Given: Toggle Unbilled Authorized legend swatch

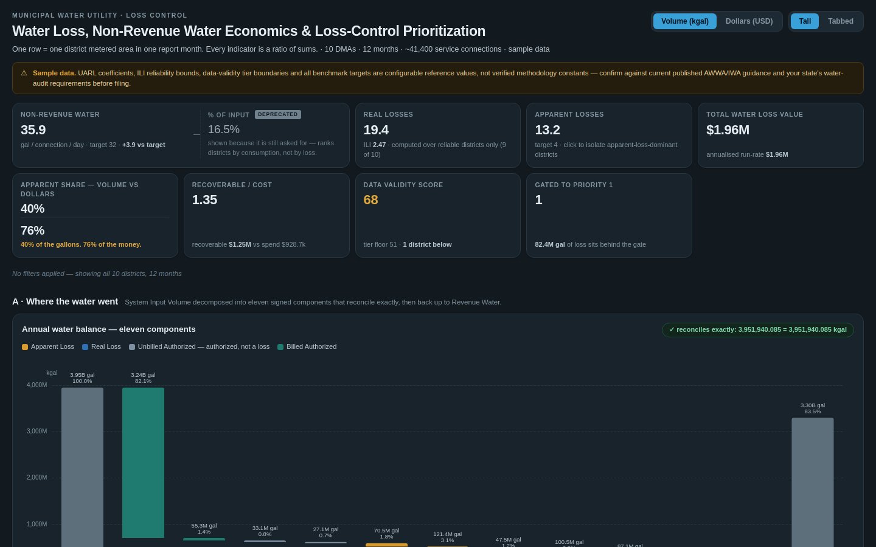Looking at the screenshot, I should tap(132, 347).
